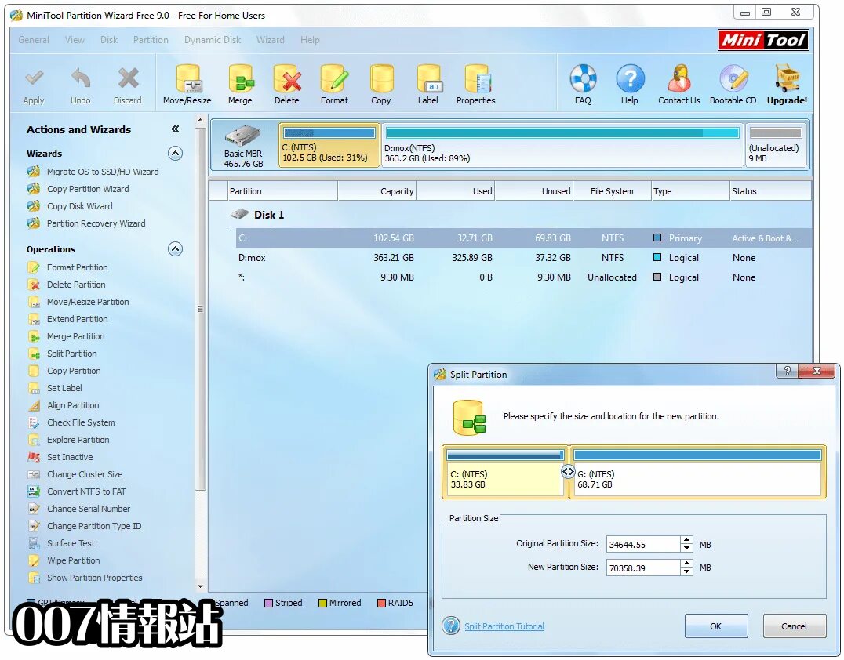
Task: Open the View menu
Action: coord(75,40)
